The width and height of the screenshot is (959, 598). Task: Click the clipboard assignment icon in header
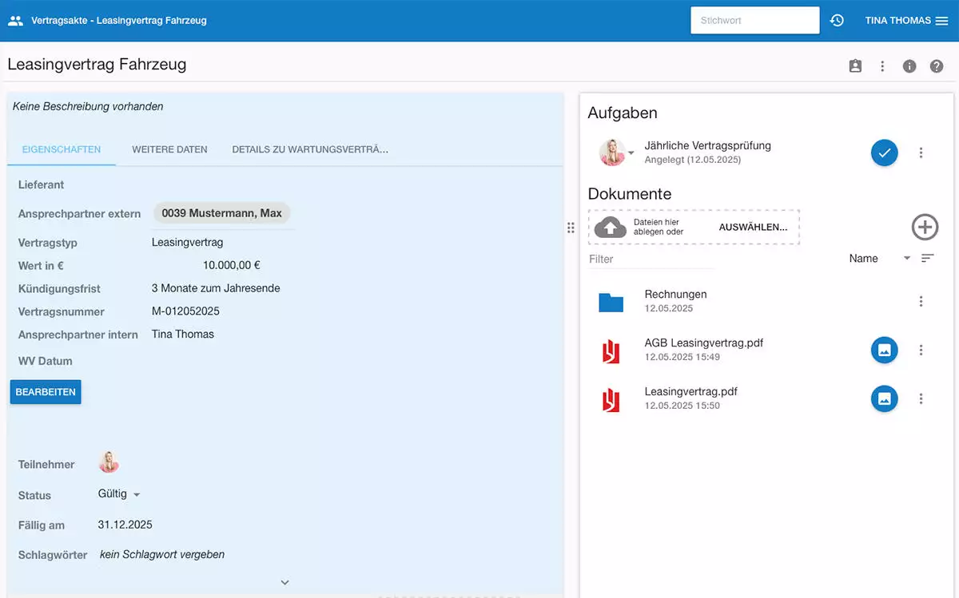(855, 66)
